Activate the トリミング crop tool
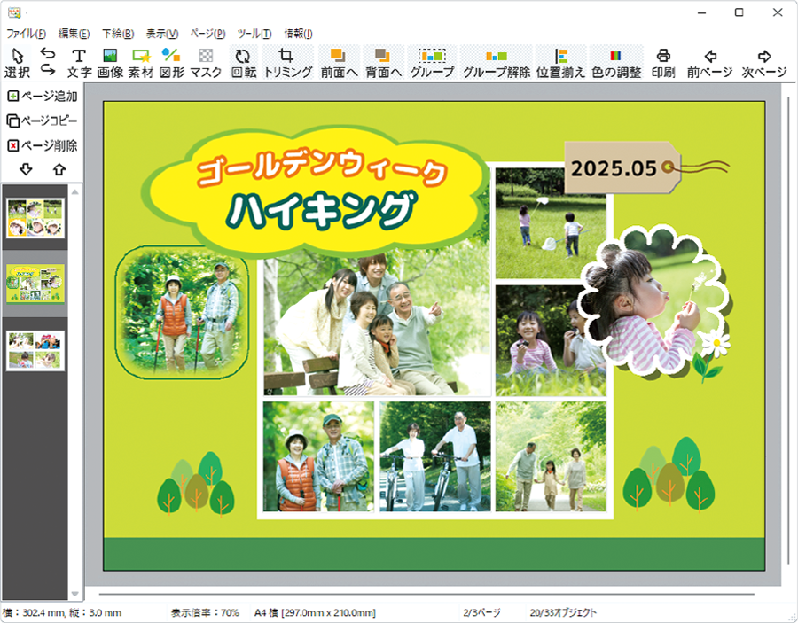 287,62
